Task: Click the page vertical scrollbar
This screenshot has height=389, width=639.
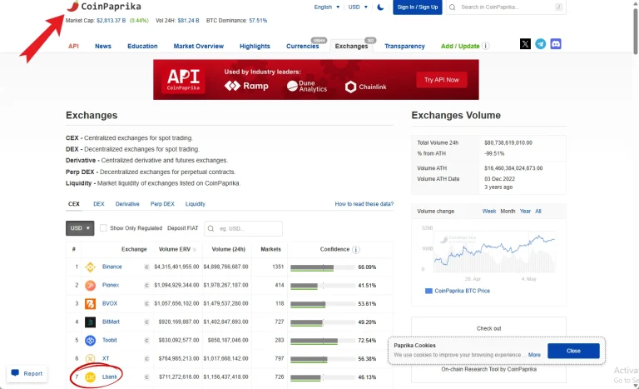Action: [636, 32]
